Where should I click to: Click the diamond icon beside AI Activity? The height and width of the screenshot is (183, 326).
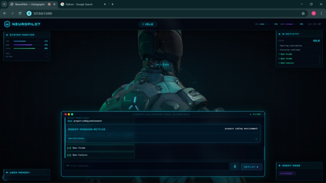279,34
